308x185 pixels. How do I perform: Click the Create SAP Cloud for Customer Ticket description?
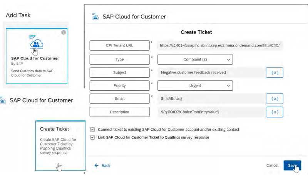click(58, 146)
